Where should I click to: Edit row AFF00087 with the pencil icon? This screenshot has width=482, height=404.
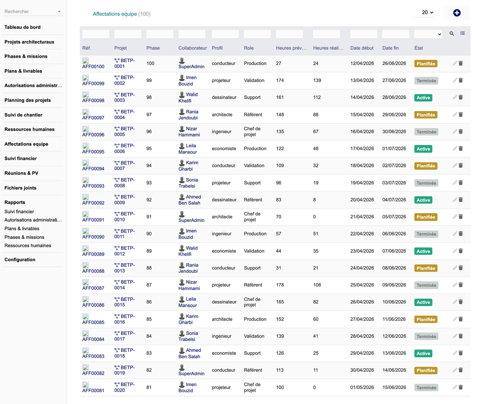click(455, 285)
